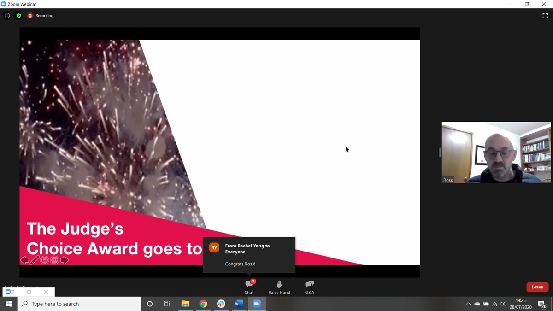Close the small floating mini window
Viewport: 553px width, 311px height.
[46, 292]
